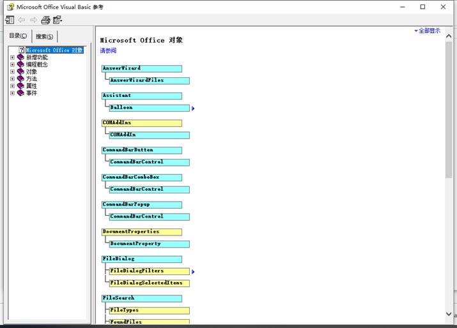Viewport: 457px width, 328px height.
Task: Open the FileSearch object box
Action: pyautogui.click(x=142, y=298)
